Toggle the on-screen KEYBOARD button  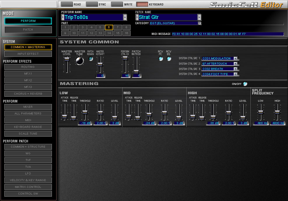pos(142,4)
